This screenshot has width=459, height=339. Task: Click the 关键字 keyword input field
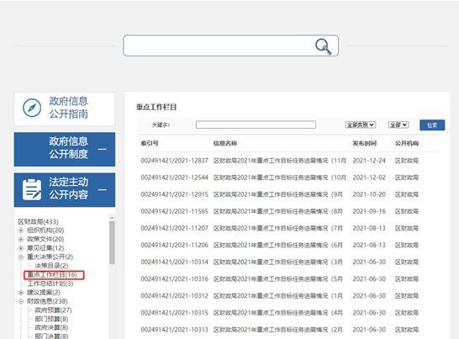click(x=256, y=124)
